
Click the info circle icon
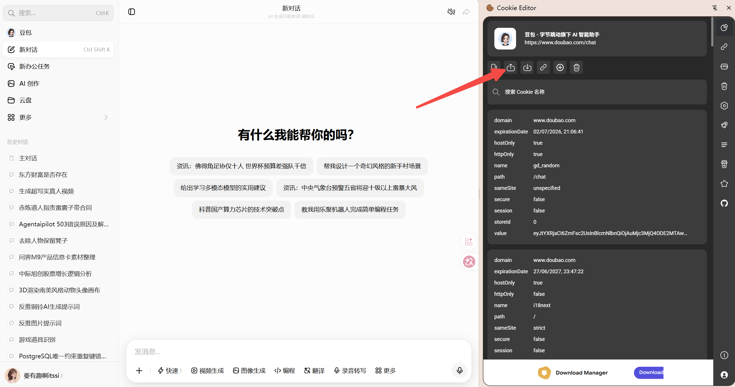tap(724, 355)
